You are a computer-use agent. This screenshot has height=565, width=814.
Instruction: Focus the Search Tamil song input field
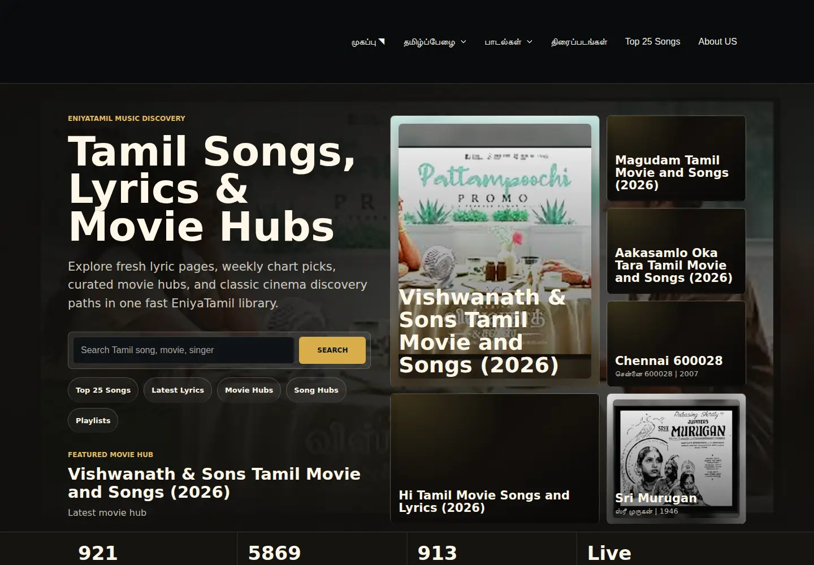(183, 350)
